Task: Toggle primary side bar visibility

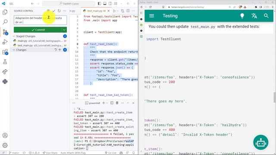Action: (100, 3)
